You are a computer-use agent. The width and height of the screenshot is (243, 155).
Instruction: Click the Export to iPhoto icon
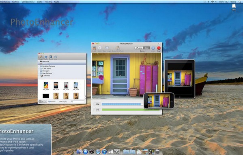(x=118, y=48)
